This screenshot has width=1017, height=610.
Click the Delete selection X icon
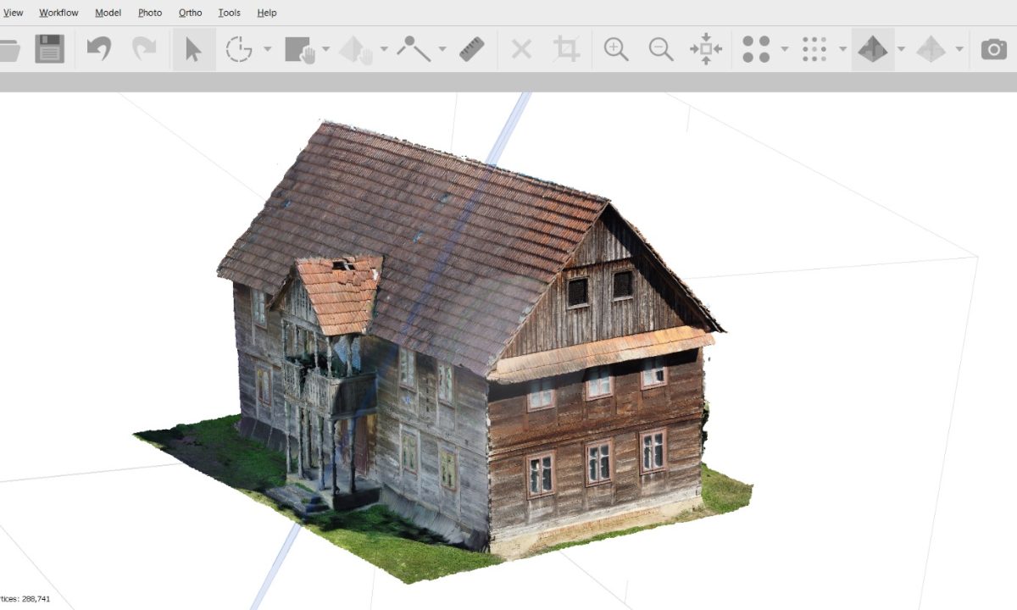(521, 49)
